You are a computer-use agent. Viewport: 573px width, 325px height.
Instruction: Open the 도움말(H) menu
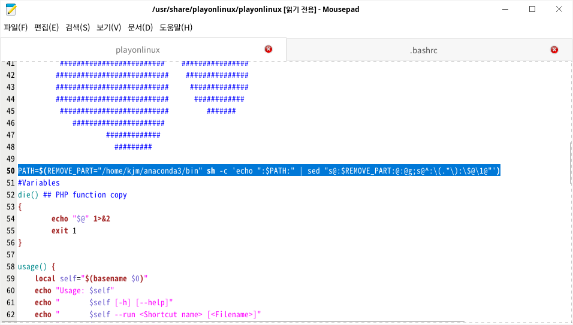pyautogui.click(x=176, y=28)
